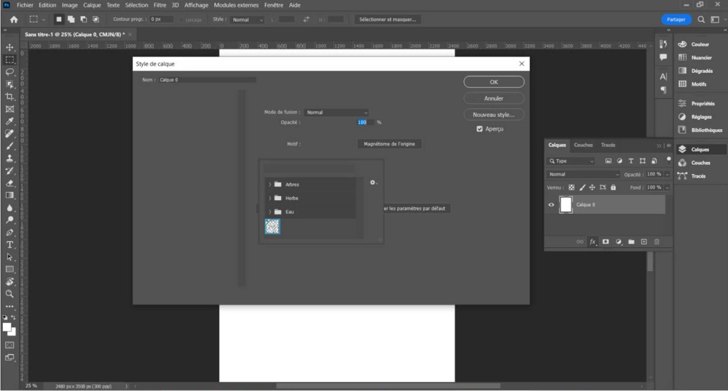
Task: Create a new layer in Calques panel
Action: (x=644, y=242)
